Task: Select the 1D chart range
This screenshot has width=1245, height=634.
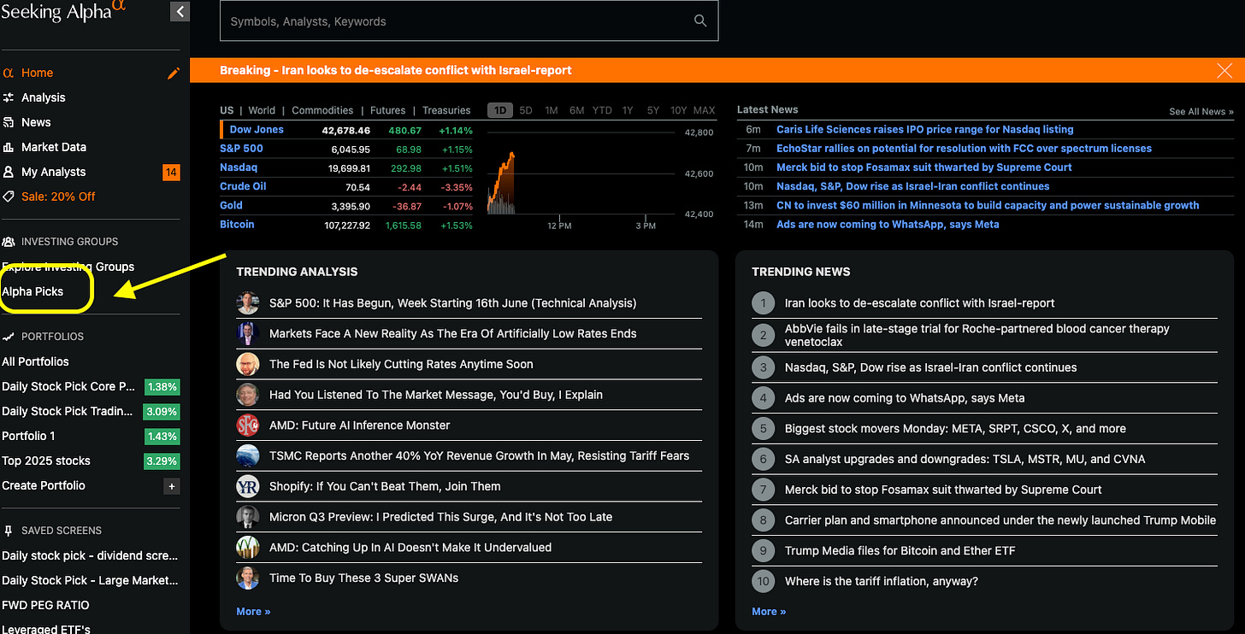Action: click(x=500, y=110)
